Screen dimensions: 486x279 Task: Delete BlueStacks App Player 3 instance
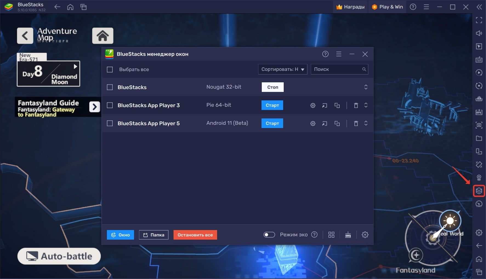(356, 105)
